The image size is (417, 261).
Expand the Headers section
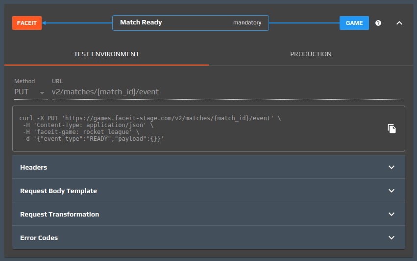pyautogui.click(x=33, y=167)
